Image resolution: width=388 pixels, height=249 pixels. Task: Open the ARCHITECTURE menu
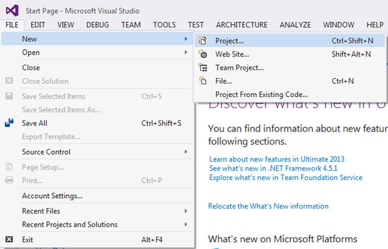(241, 25)
